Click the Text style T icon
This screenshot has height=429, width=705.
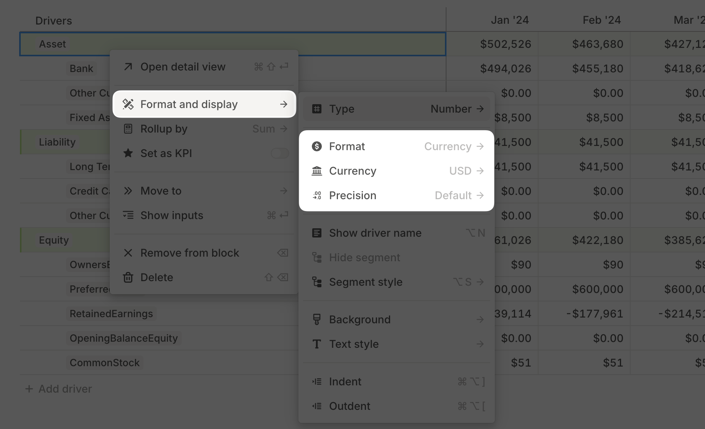tap(317, 344)
